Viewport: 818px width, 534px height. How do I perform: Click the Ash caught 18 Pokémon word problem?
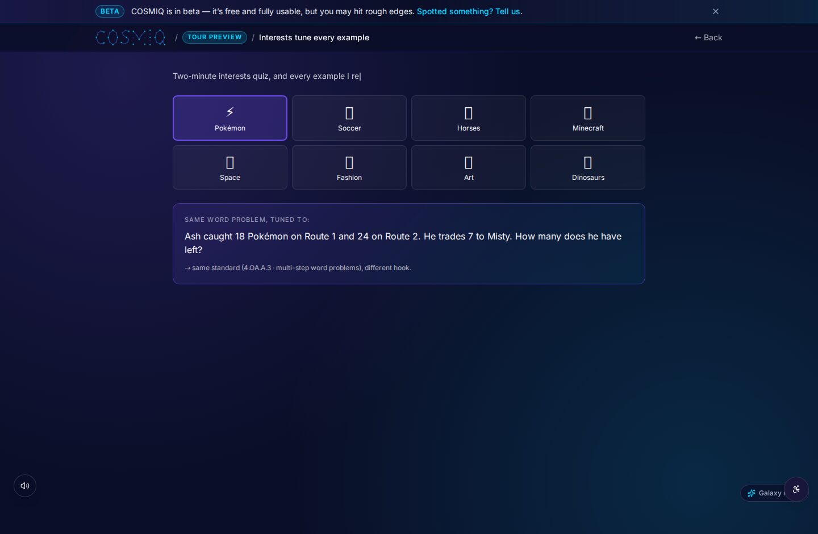(x=403, y=243)
